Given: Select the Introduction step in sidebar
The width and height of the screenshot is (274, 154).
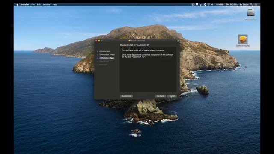Looking at the screenshot, I should click(104, 51).
